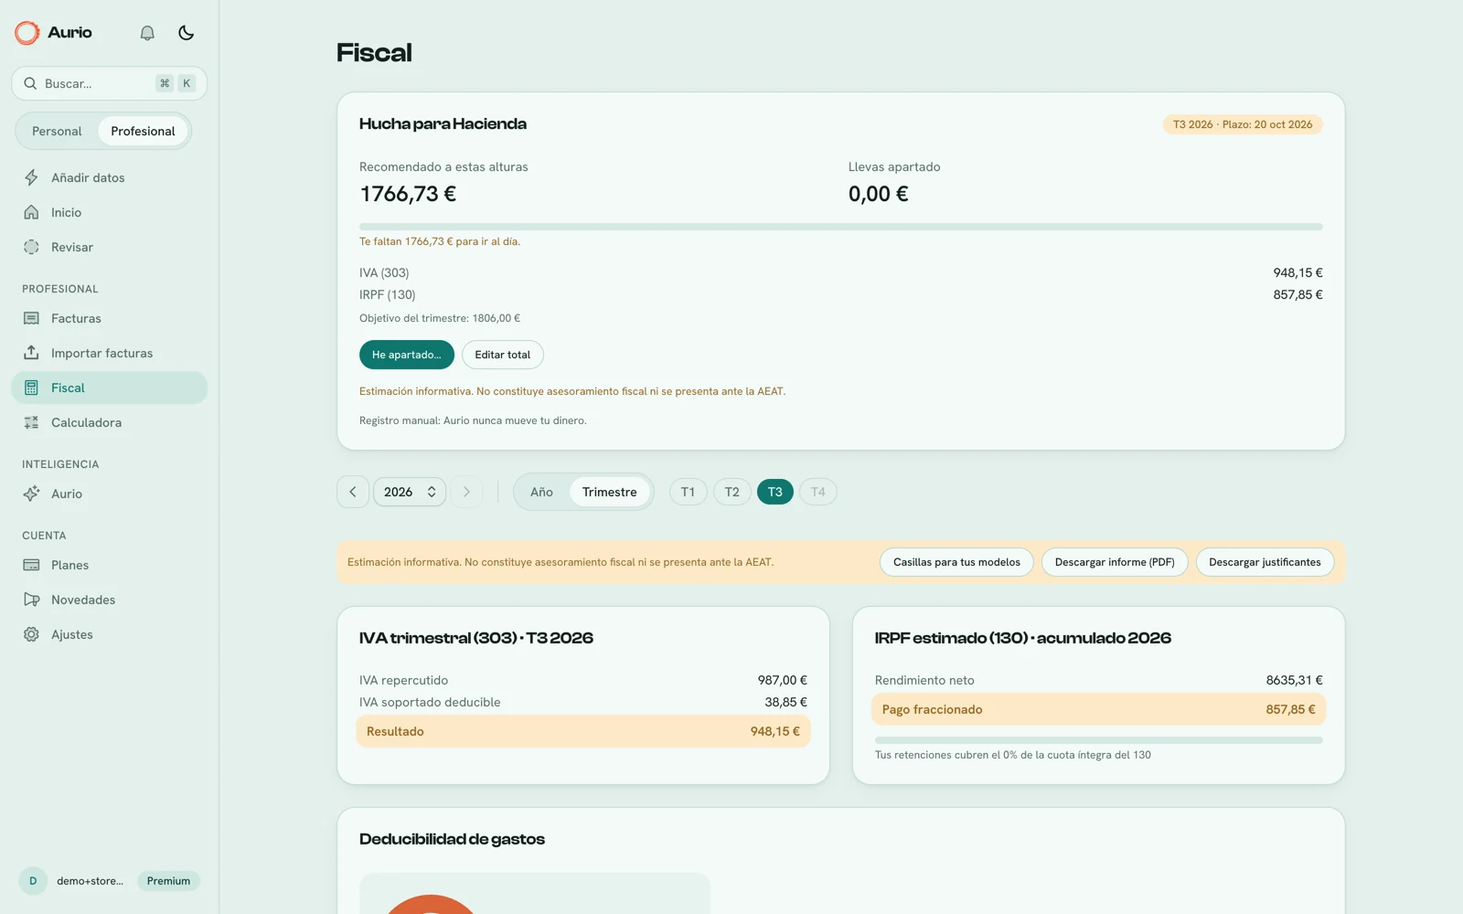Image resolution: width=1463 pixels, height=914 pixels.
Task: Click 'Descargar informe (PDF)' button
Action: pos(1115,562)
